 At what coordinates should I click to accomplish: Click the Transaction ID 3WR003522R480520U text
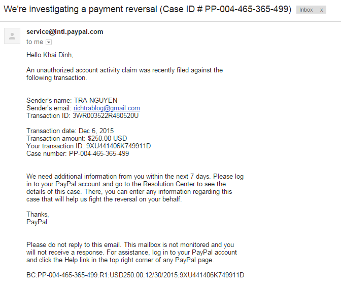pos(106,115)
